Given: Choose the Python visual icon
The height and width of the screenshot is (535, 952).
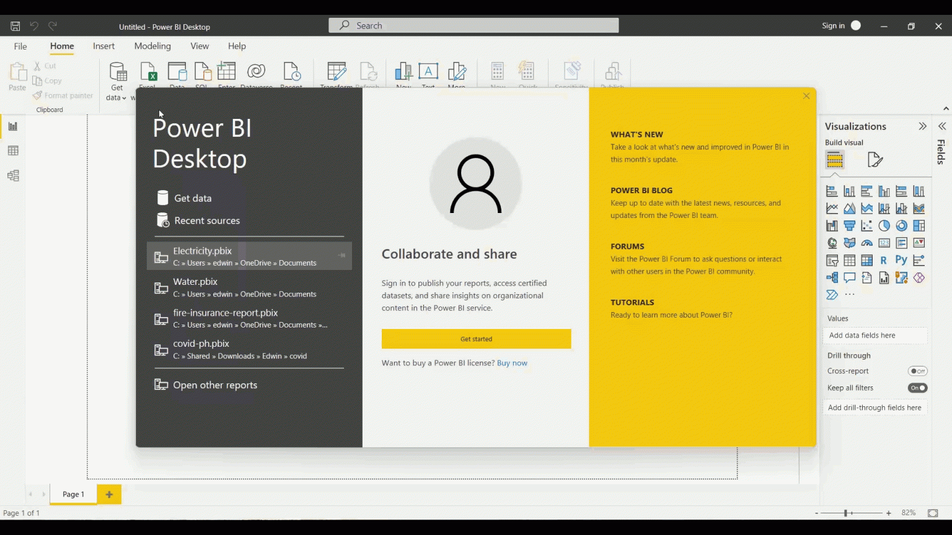Looking at the screenshot, I should click(901, 261).
